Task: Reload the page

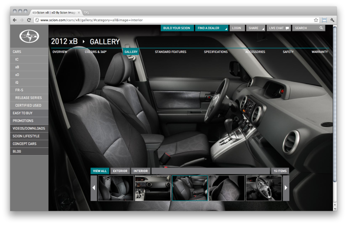Action: pyautogui.click(x=29, y=20)
